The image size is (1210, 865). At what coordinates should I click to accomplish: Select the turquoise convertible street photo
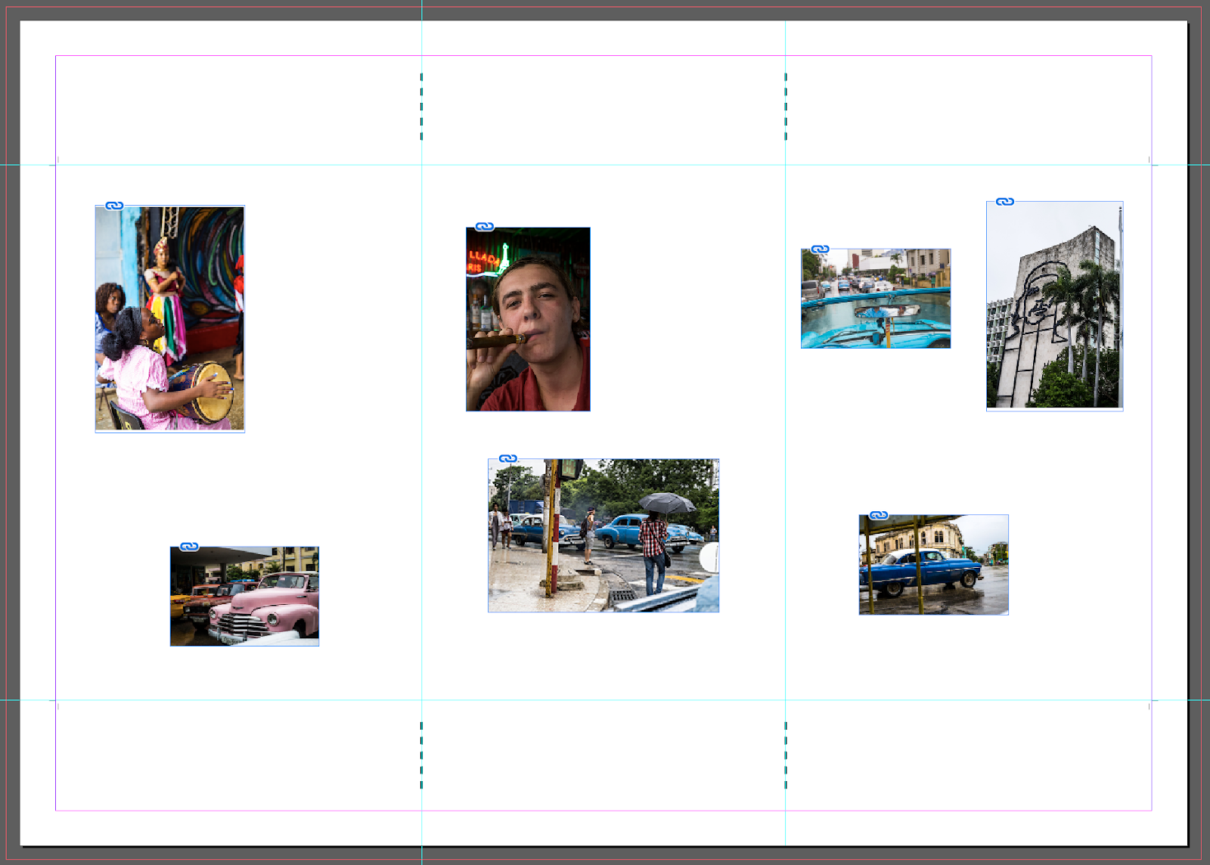click(x=876, y=299)
